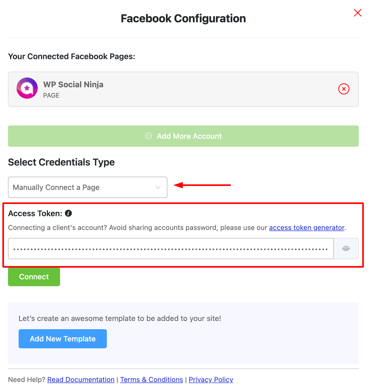Open the Read Documentation link
Viewport: 371px width, 391px height.
(81, 380)
